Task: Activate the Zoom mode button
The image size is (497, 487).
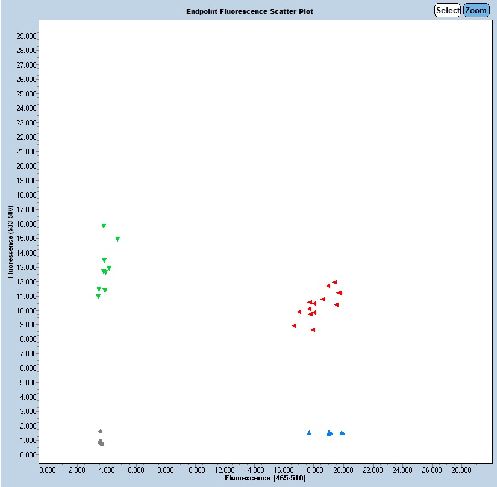Action: coord(476,10)
